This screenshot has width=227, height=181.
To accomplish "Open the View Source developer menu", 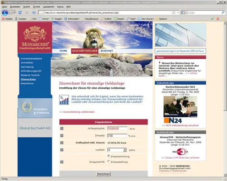I will pyautogui.click(x=146, y=19).
